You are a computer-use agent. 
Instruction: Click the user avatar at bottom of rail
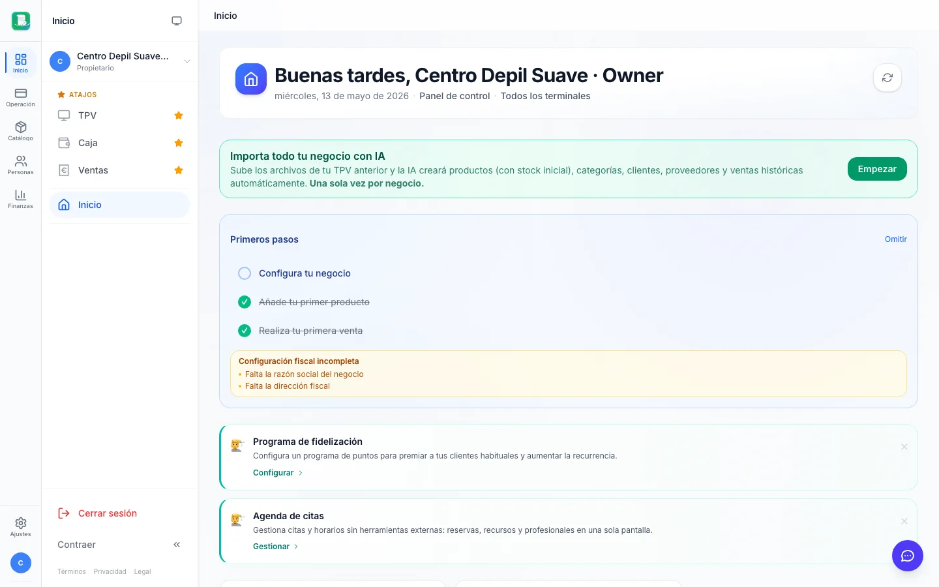[21, 563]
